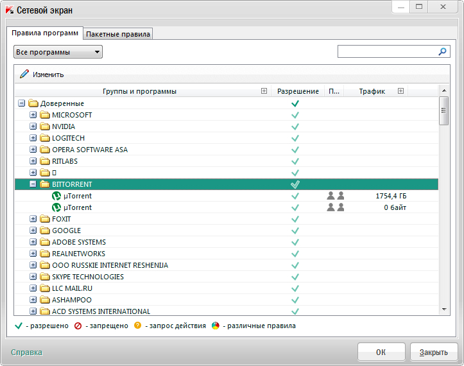Click the scrollbar down arrow
The width and height of the screenshot is (464, 366).
click(444, 309)
